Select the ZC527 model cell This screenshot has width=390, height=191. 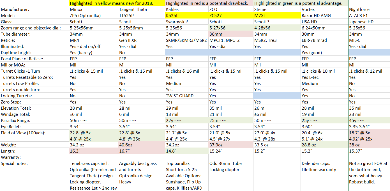tap(216, 16)
